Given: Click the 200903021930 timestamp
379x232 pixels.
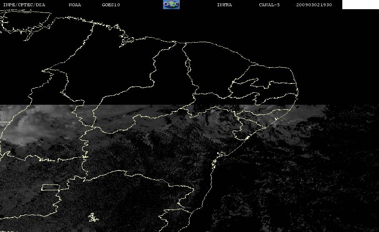Looking at the screenshot, I should pos(314,5).
